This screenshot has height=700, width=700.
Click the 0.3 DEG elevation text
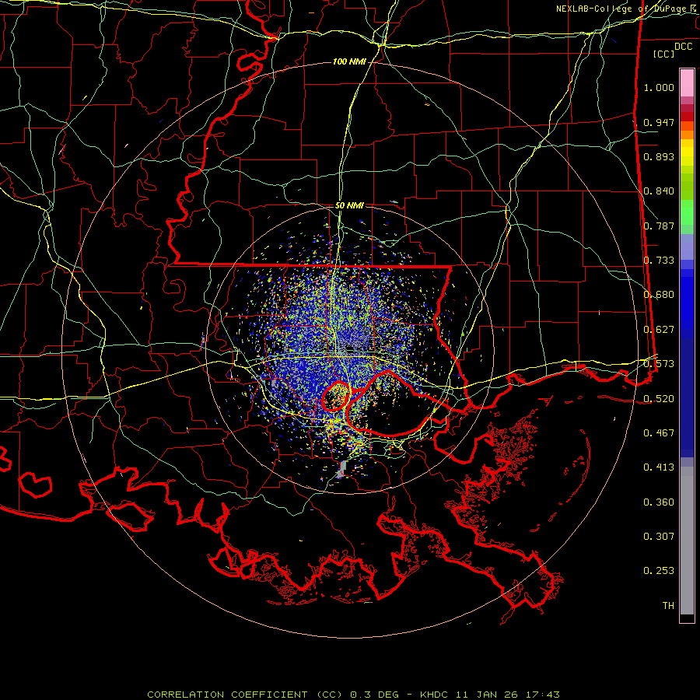pyautogui.click(x=374, y=695)
